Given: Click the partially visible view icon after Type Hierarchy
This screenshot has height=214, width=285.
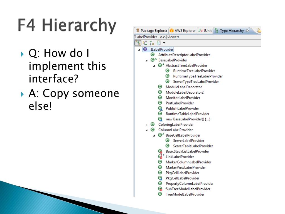Looking at the screenshot, I should pos(259,30).
